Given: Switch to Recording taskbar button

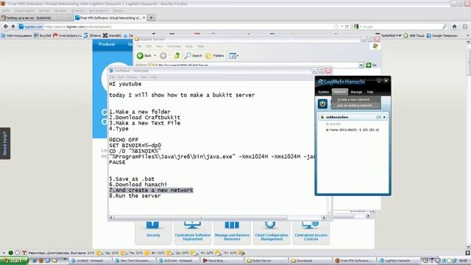Looking at the screenshot, I should [x=222, y=261].
